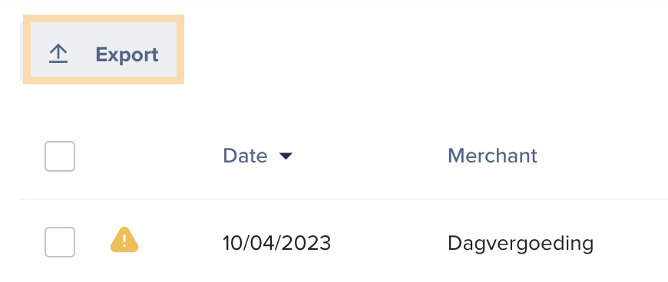Click the yellow warning triangle icon

click(124, 241)
